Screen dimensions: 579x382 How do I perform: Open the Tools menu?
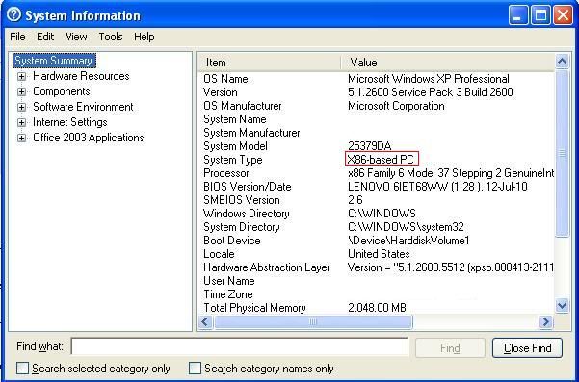point(111,37)
